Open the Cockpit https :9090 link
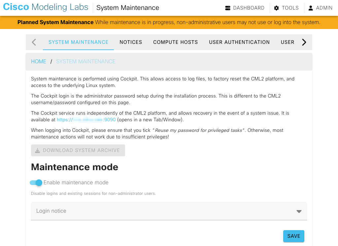338x246 pixels. point(86,120)
